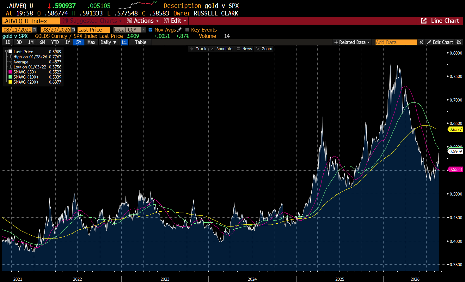This screenshot has width=465, height=282.
Task: Open the Daily periodicity dropdown
Action: point(108,42)
